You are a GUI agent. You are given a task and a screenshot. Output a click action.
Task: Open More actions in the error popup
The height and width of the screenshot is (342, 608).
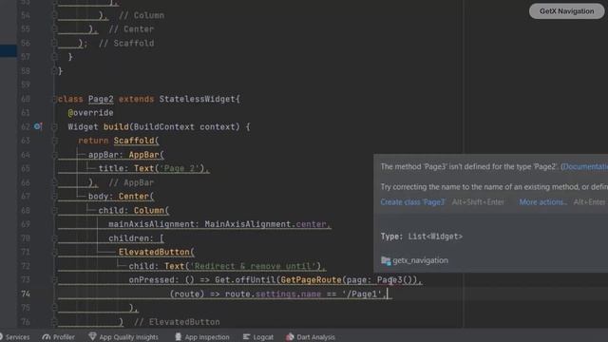(542, 202)
